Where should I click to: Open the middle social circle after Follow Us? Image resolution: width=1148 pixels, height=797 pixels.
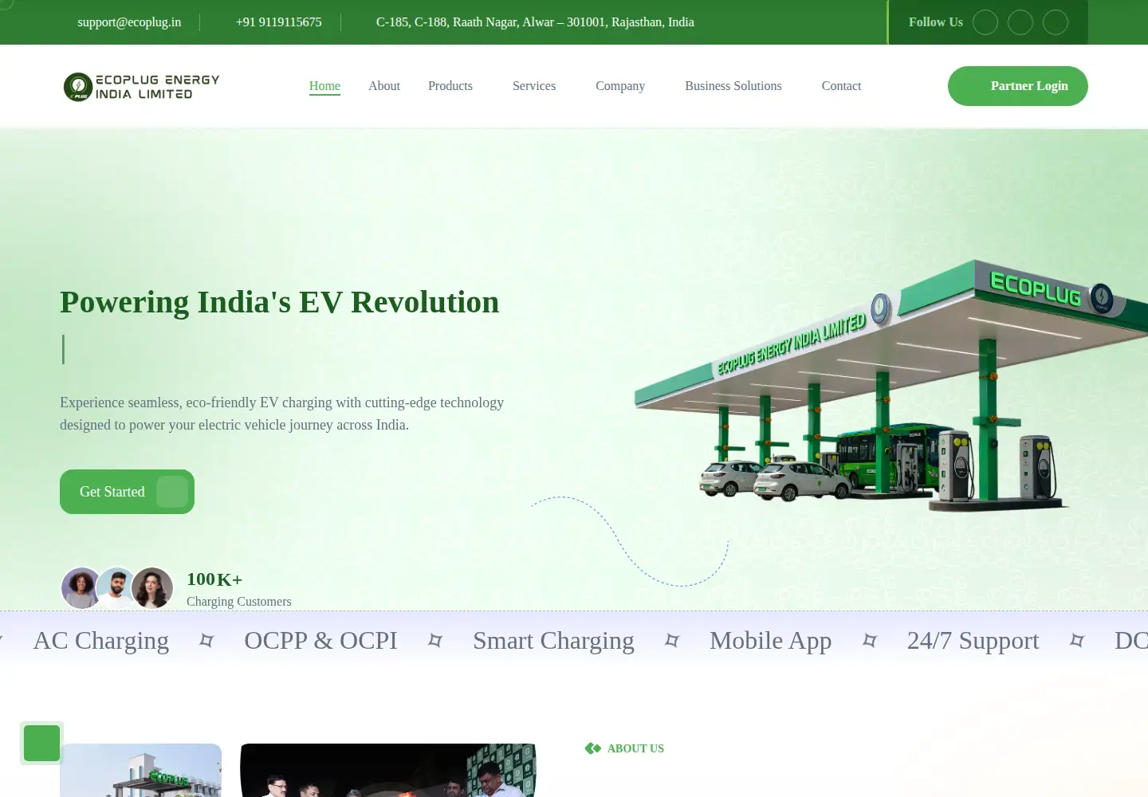point(1020,22)
